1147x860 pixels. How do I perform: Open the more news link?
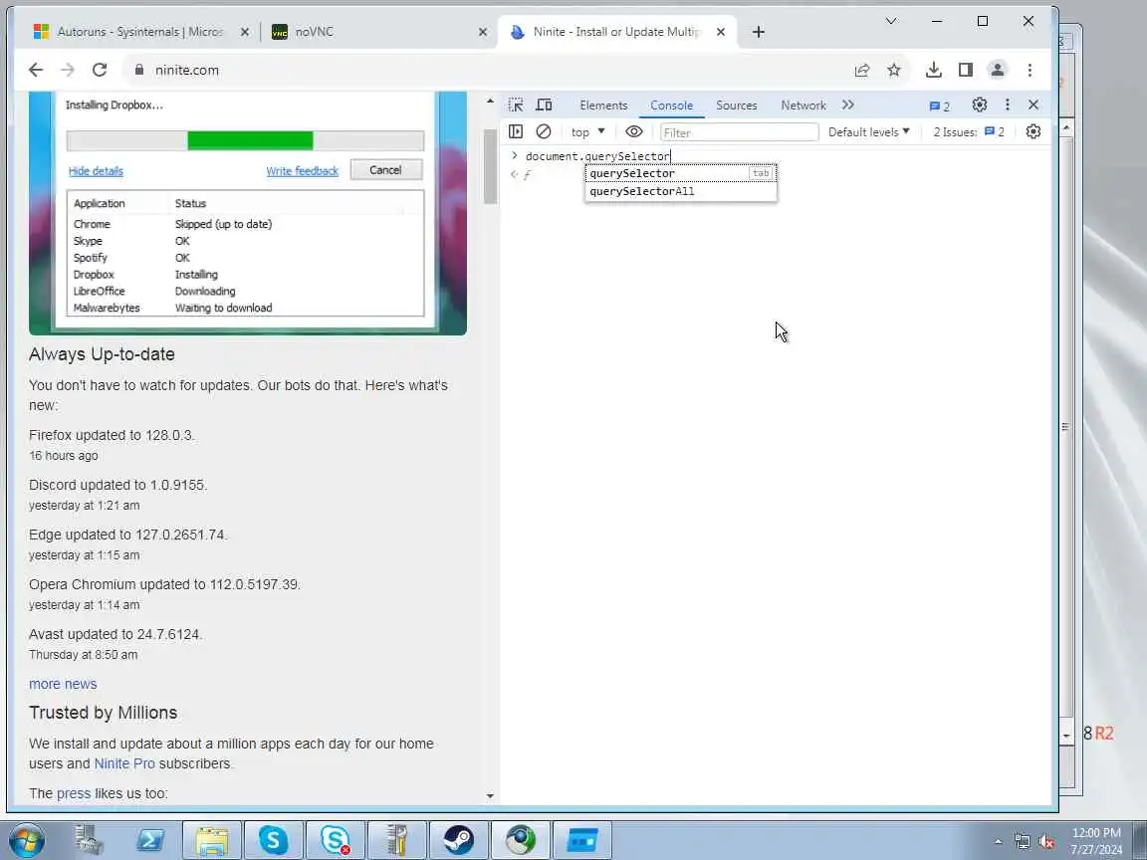click(63, 685)
